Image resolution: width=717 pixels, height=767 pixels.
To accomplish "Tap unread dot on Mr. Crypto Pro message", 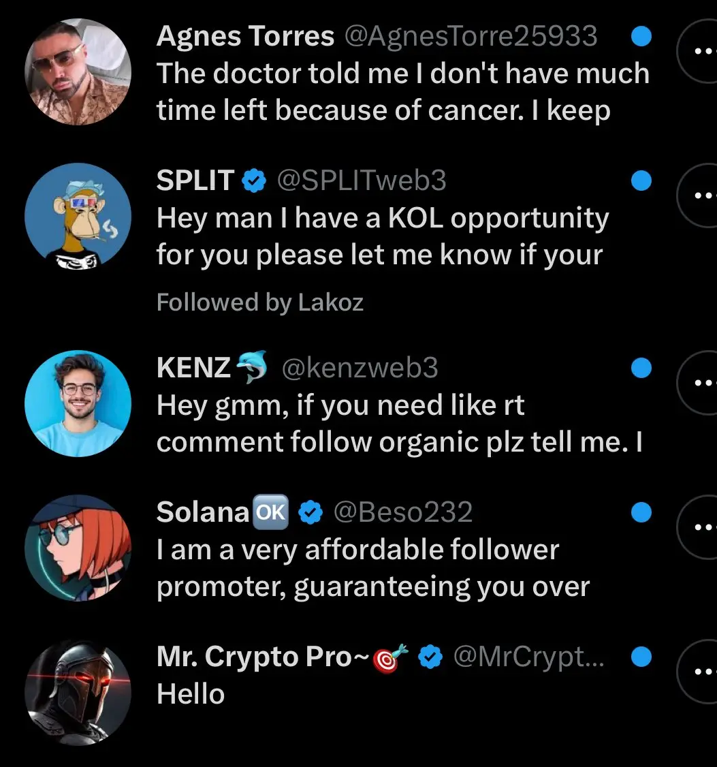I will [641, 657].
